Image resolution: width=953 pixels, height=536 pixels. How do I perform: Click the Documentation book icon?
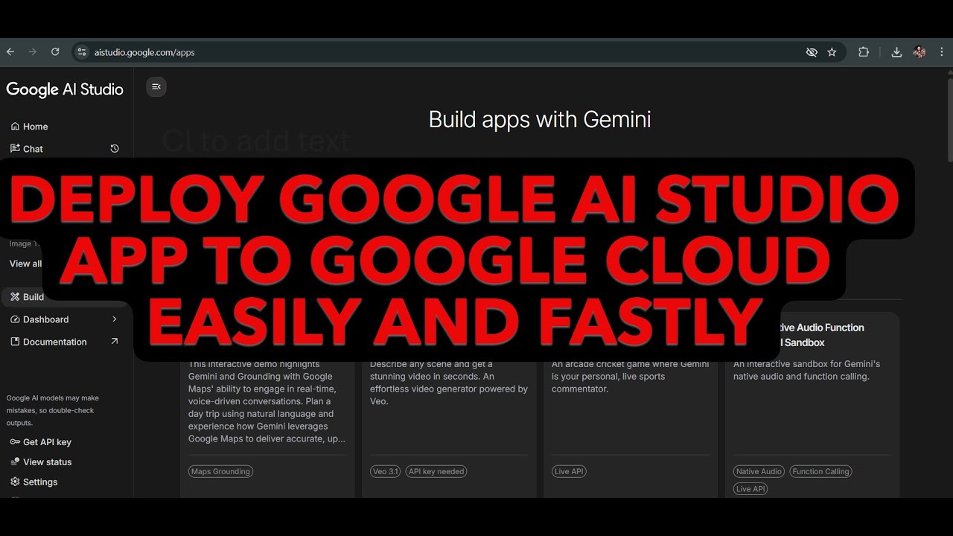(15, 342)
